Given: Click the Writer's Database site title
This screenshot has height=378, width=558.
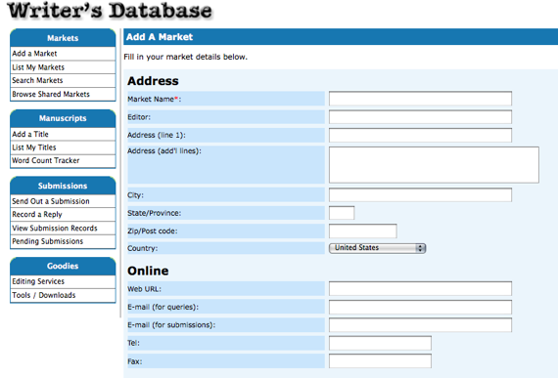Looking at the screenshot, I should (x=110, y=10).
